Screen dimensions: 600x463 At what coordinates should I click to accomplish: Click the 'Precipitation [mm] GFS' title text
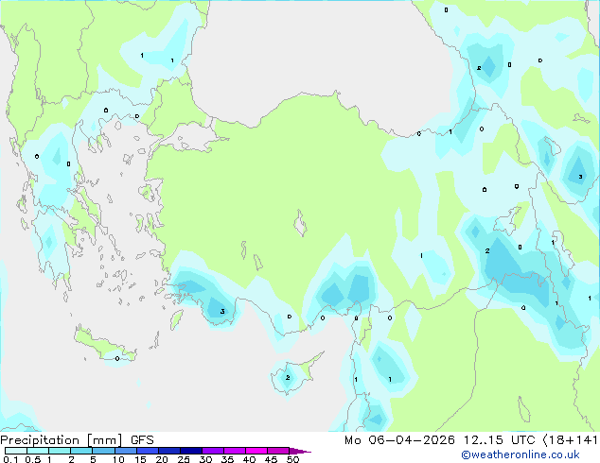coord(77,440)
